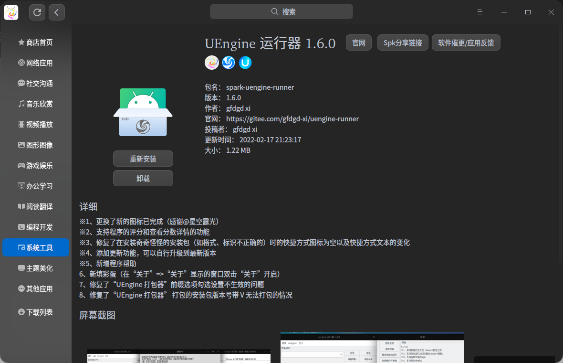The width and height of the screenshot is (563, 363).
Task: Click the terminal icon beside 编程开发
Action: coord(21,227)
